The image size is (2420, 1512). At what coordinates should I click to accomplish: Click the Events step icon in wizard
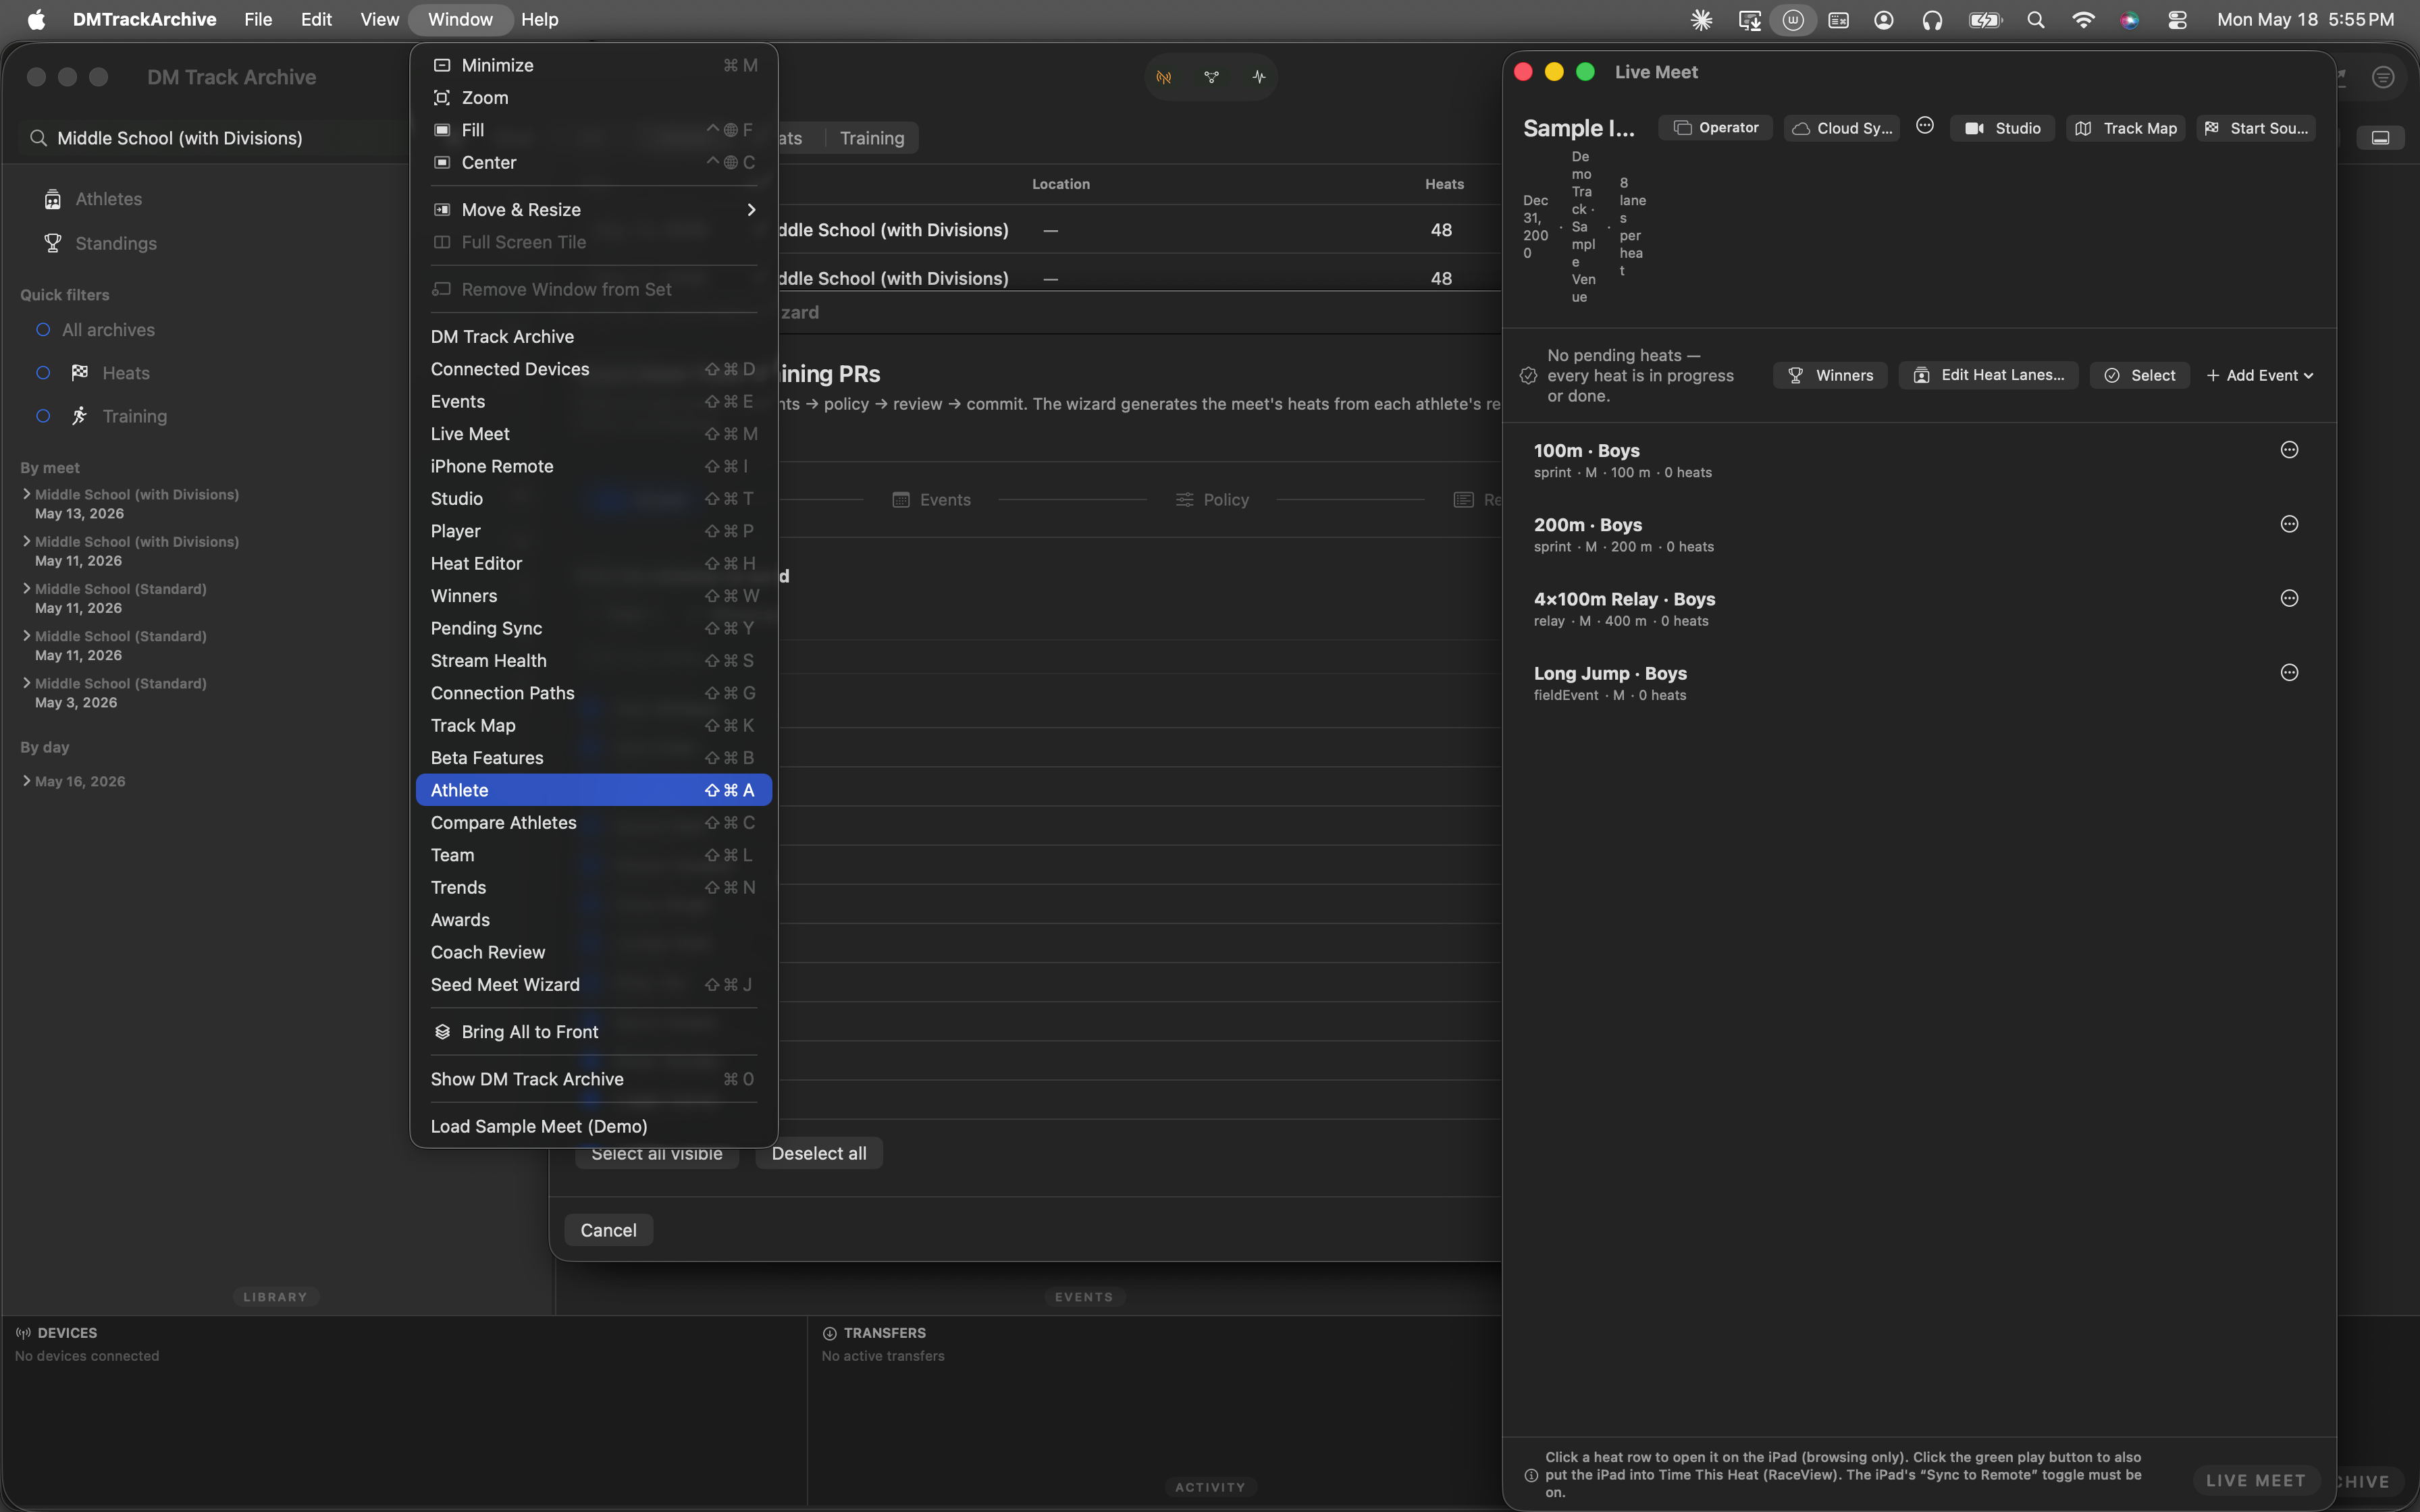(901, 500)
